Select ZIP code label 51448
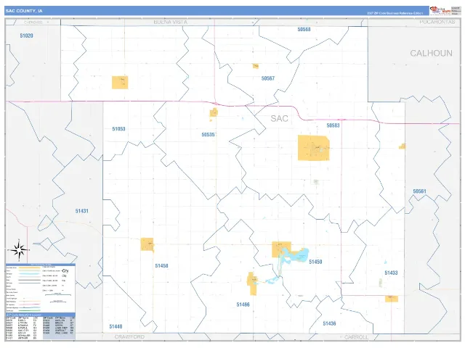Image resolution: width=465 pixels, height=348 pixels. click(116, 326)
